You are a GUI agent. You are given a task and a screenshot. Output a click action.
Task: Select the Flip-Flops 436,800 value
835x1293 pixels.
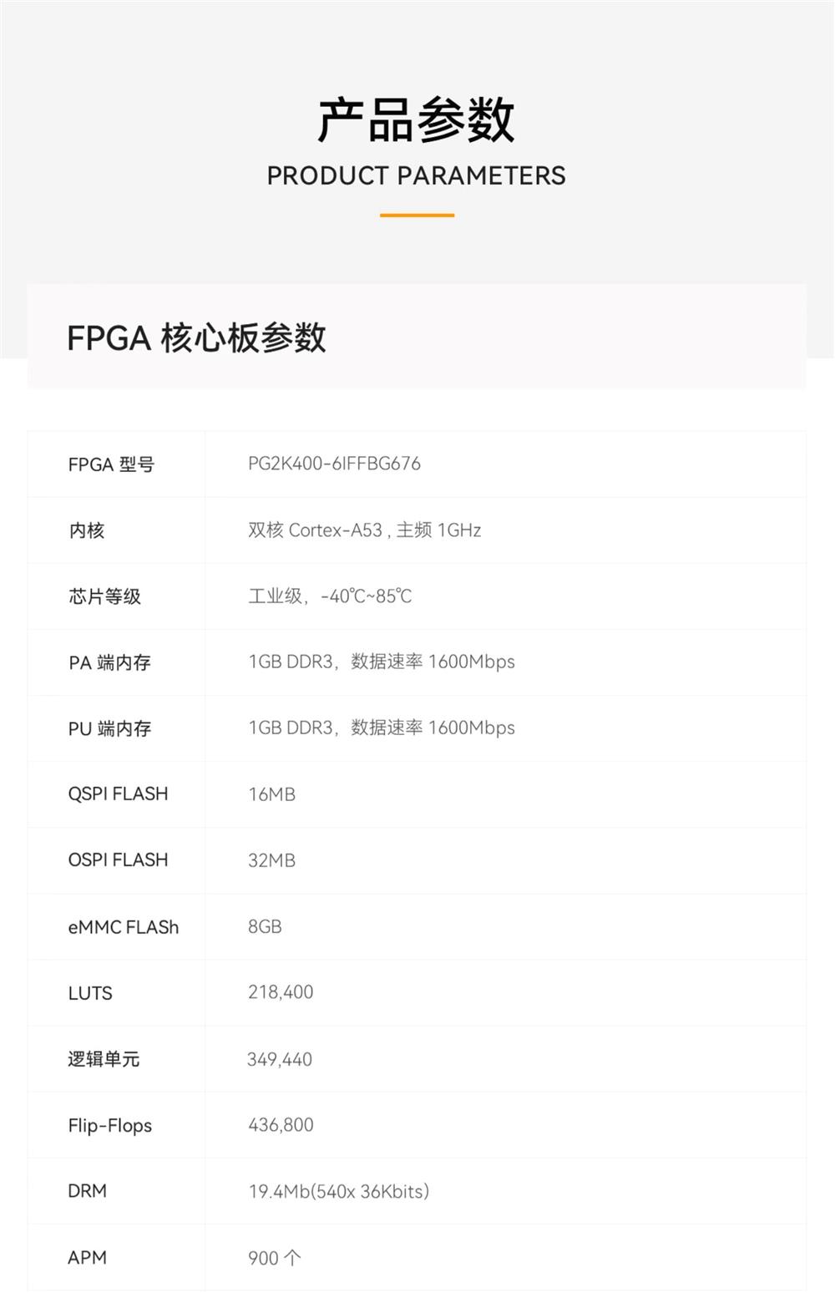click(281, 1125)
